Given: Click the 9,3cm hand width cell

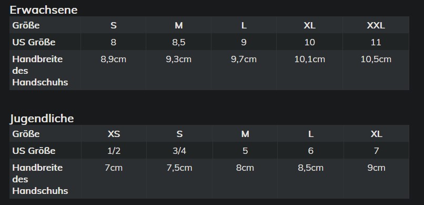Looking at the screenshot, I should (x=179, y=70).
